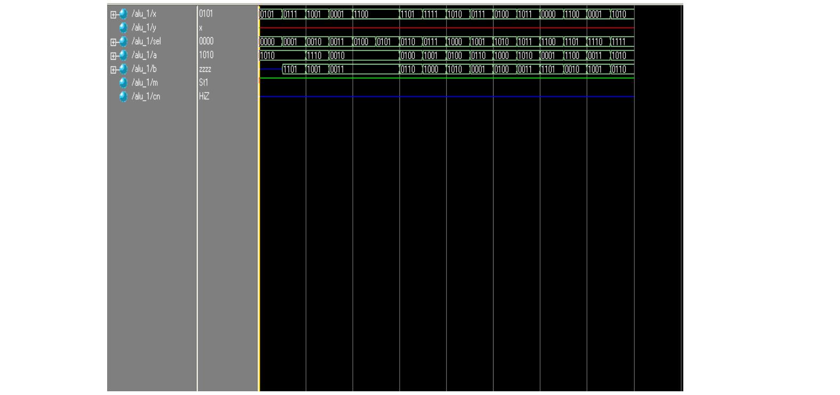Viewport: 840px width, 395px height.
Task: Select the /alu_1/a signal name
Action: (144, 55)
